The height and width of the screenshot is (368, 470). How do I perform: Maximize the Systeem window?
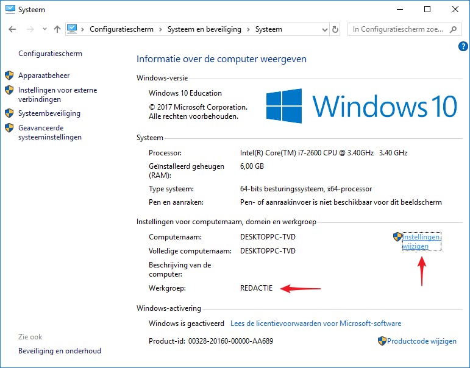pos(427,9)
